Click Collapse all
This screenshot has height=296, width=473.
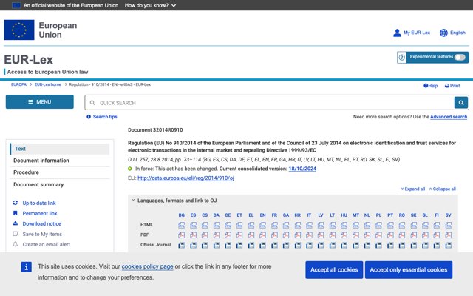click(442, 189)
